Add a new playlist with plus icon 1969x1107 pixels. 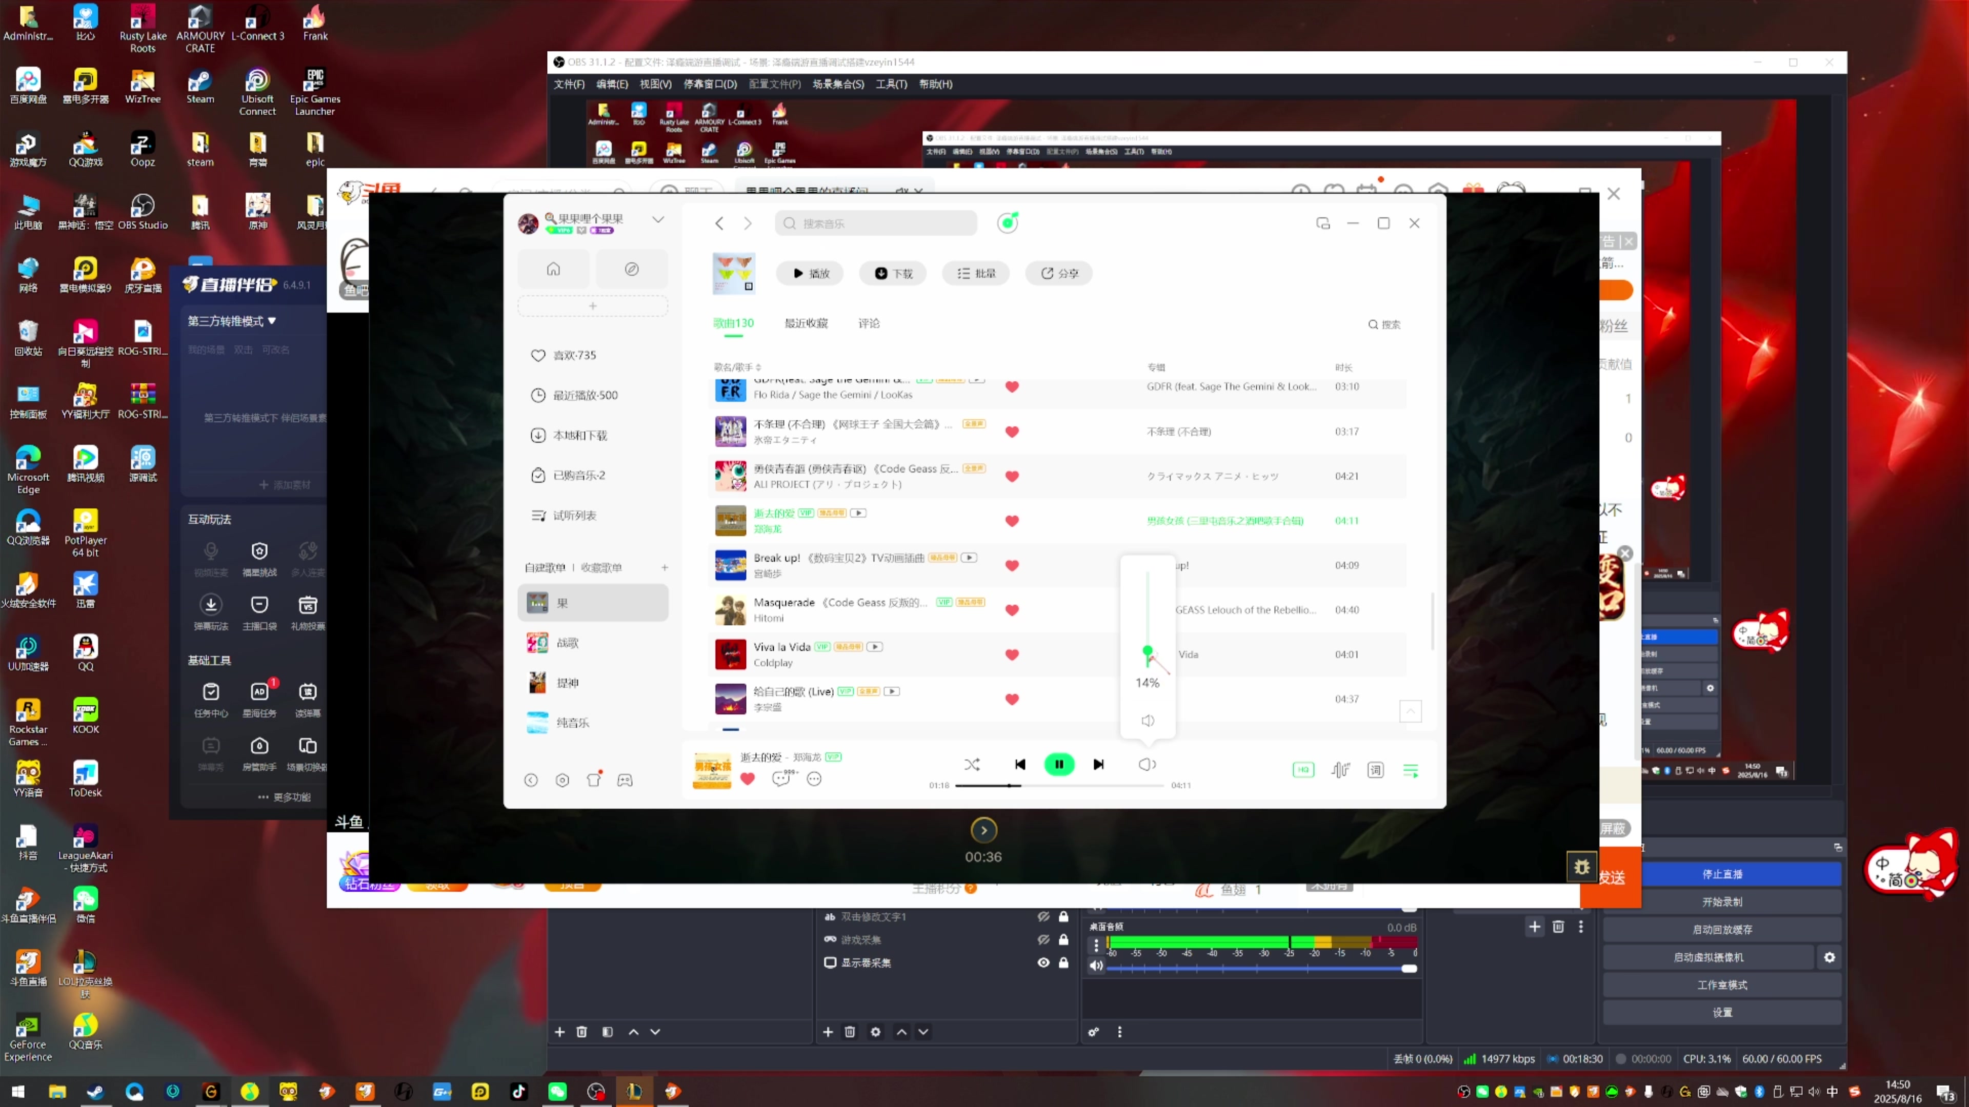click(664, 568)
